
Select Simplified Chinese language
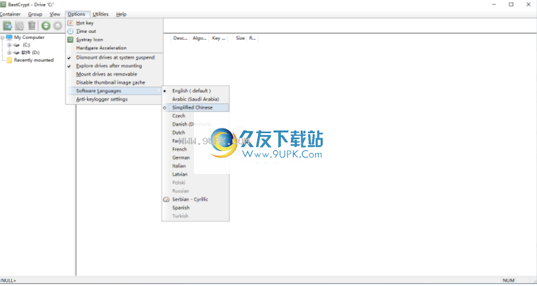coord(195,107)
